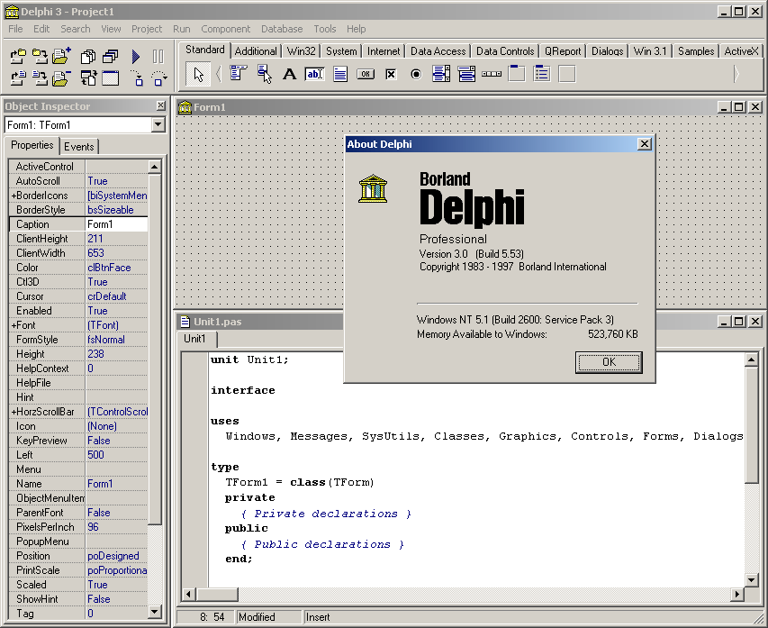Switch to the Data Access palette tab

438,51
